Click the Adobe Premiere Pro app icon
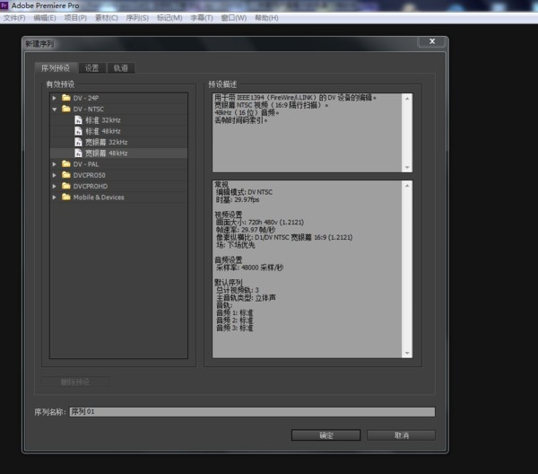This screenshot has height=474, width=538. coord(4,5)
